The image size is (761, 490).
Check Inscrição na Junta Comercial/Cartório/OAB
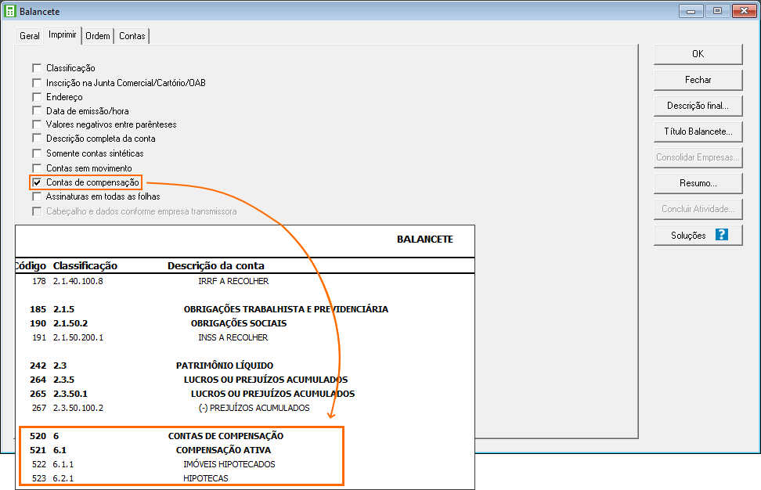pyautogui.click(x=37, y=83)
